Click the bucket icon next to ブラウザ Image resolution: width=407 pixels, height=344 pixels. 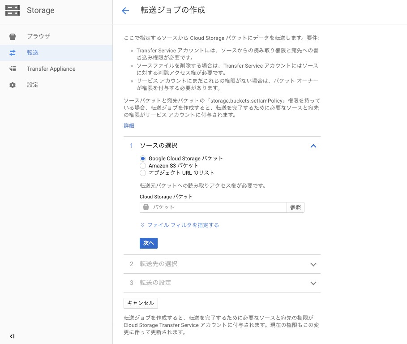[x=13, y=37]
